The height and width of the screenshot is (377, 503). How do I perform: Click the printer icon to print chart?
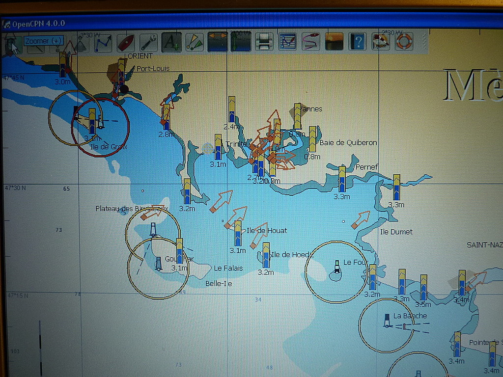(x=264, y=42)
